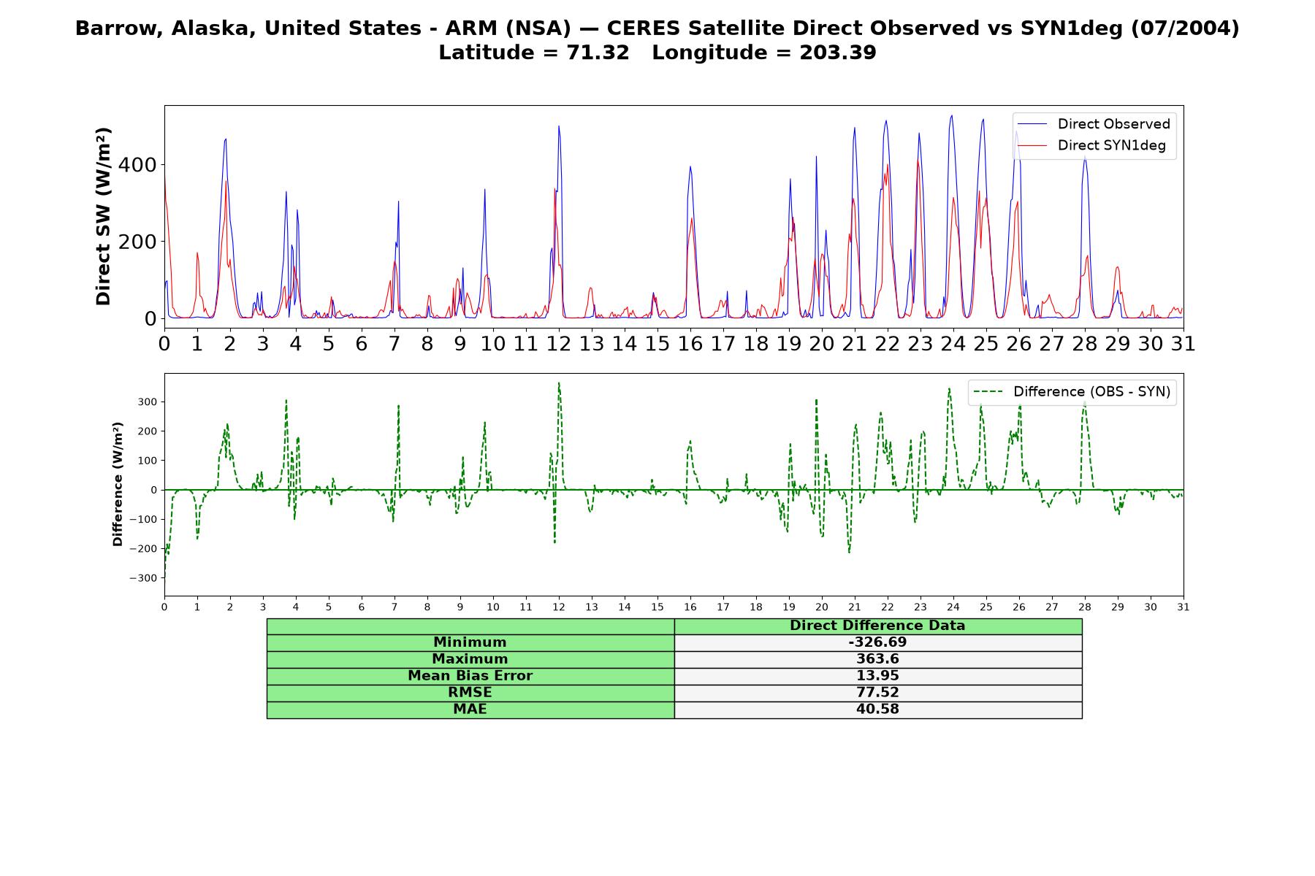Image resolution: width=1315 pixels, height=876 pixels.
Task: Click day 24 tick on lower chart axis
Action: [x=953, y=607]
